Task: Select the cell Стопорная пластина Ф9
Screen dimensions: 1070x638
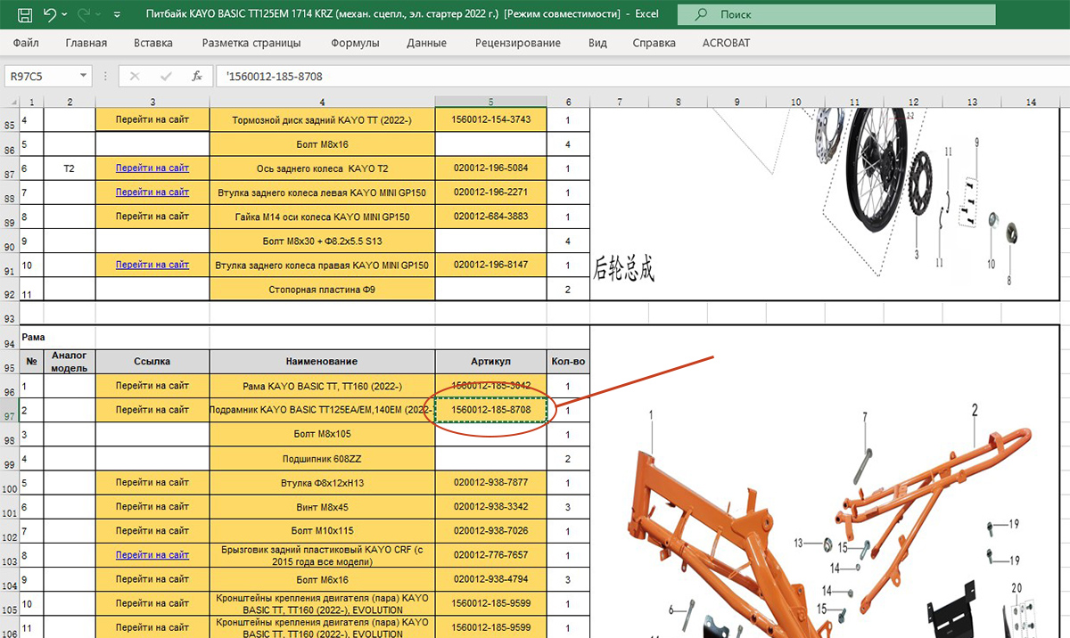Action: pos(322,290)
